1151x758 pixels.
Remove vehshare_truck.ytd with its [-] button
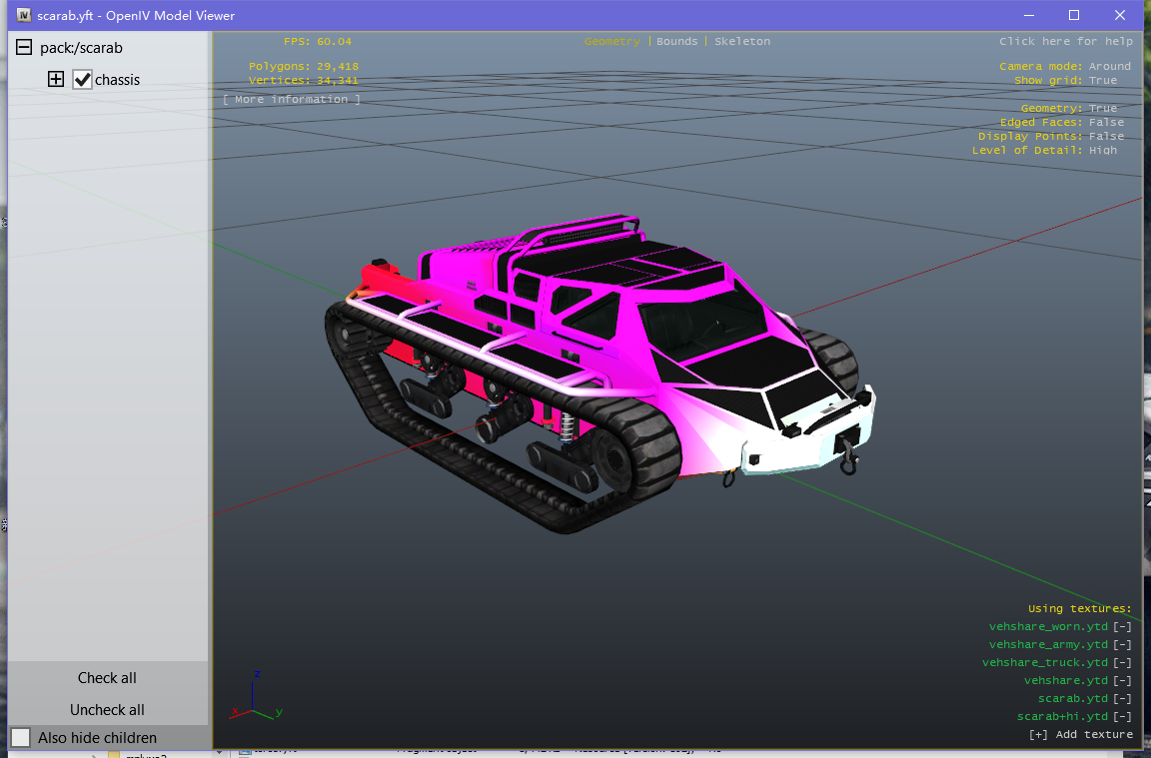[1122, 662]
